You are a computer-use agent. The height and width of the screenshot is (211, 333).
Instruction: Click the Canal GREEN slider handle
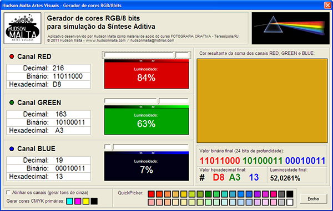[158, 101]
